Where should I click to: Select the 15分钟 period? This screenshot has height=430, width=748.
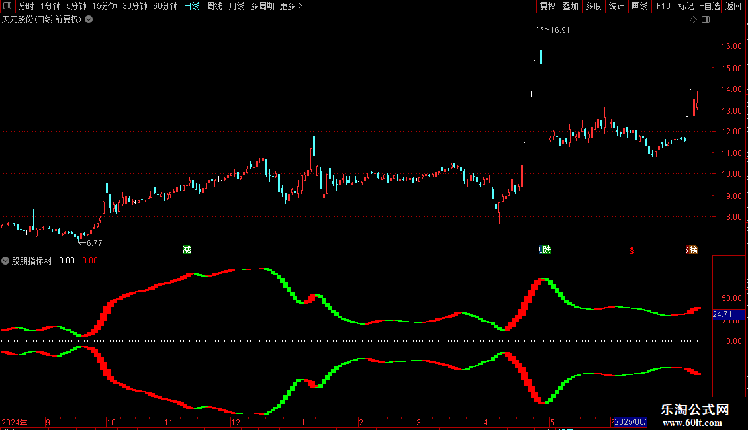click(105, 6)
